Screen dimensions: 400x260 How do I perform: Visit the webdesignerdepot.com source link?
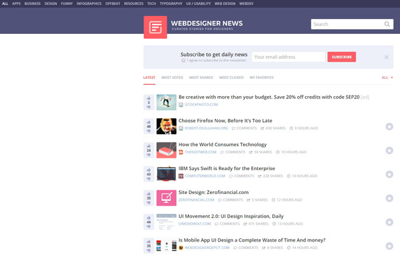[207, 248]
